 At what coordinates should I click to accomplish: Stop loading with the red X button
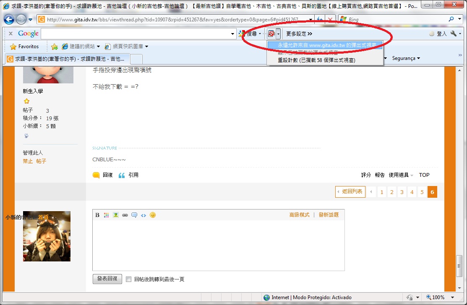(x=330, y=20)
